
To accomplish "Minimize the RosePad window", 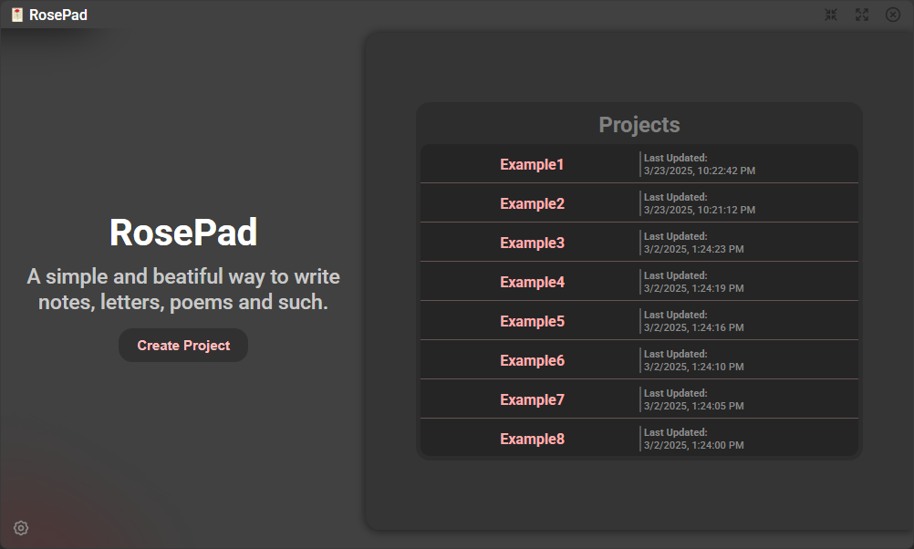I will 831,15.
